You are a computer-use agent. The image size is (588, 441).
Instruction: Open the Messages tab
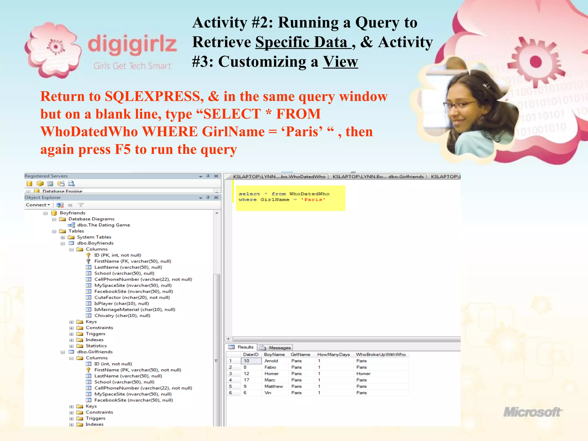click(275, 348)
